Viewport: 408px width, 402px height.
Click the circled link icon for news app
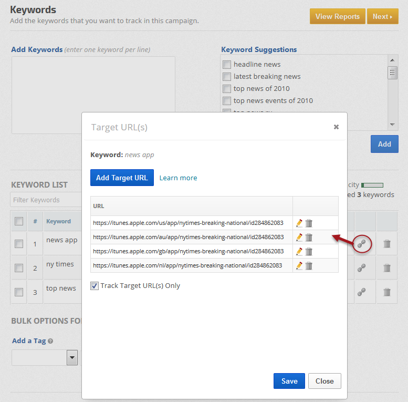pos(361,243)
